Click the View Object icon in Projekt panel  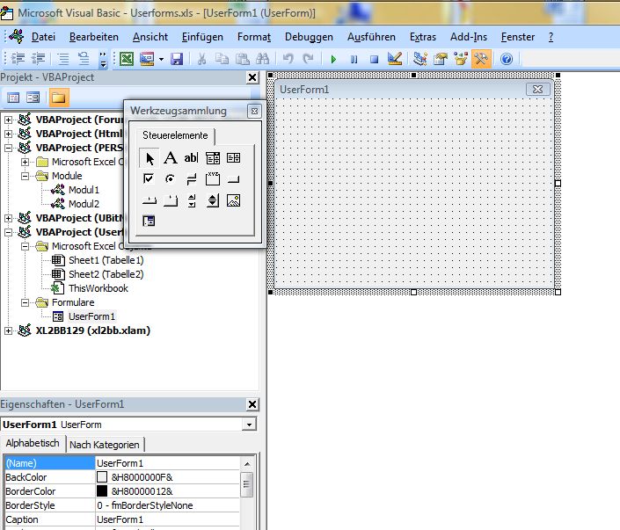click(33, 98)
